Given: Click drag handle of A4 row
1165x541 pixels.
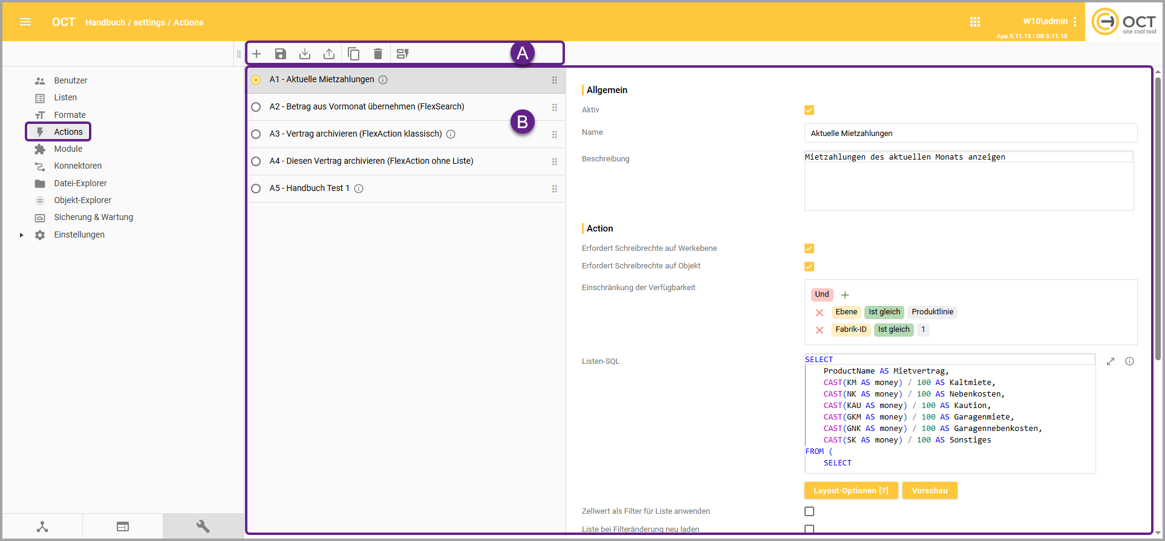Looking at the screenshot, I should [555, 161].
